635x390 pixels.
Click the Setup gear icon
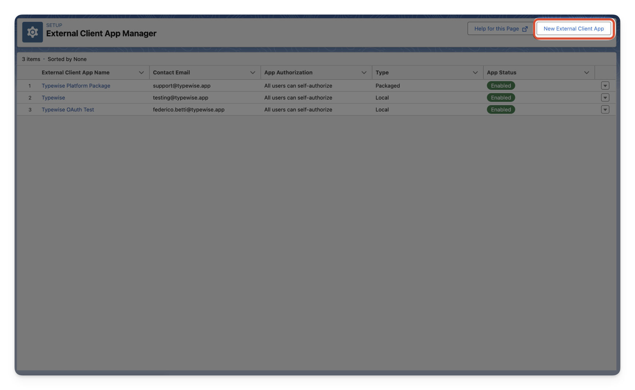pyautogui.click(x=32, y=32)
